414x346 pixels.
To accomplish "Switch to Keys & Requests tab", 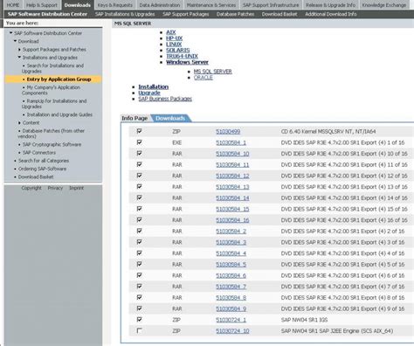I will [x=115, y=5].
